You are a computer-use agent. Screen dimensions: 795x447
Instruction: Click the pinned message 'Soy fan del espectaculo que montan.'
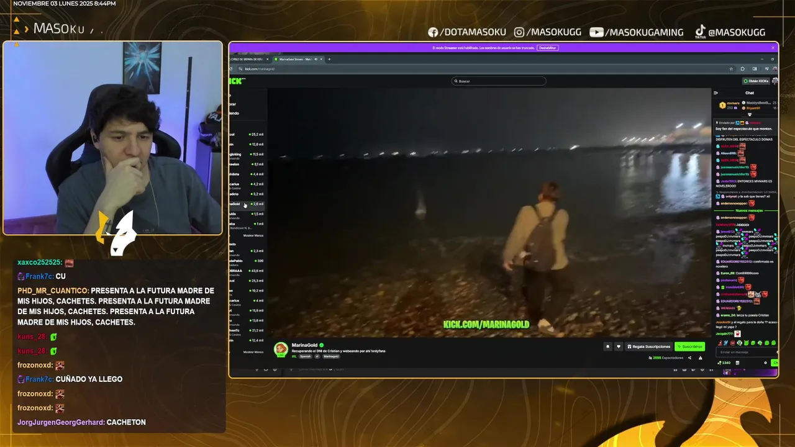click(x=743, y=129)
